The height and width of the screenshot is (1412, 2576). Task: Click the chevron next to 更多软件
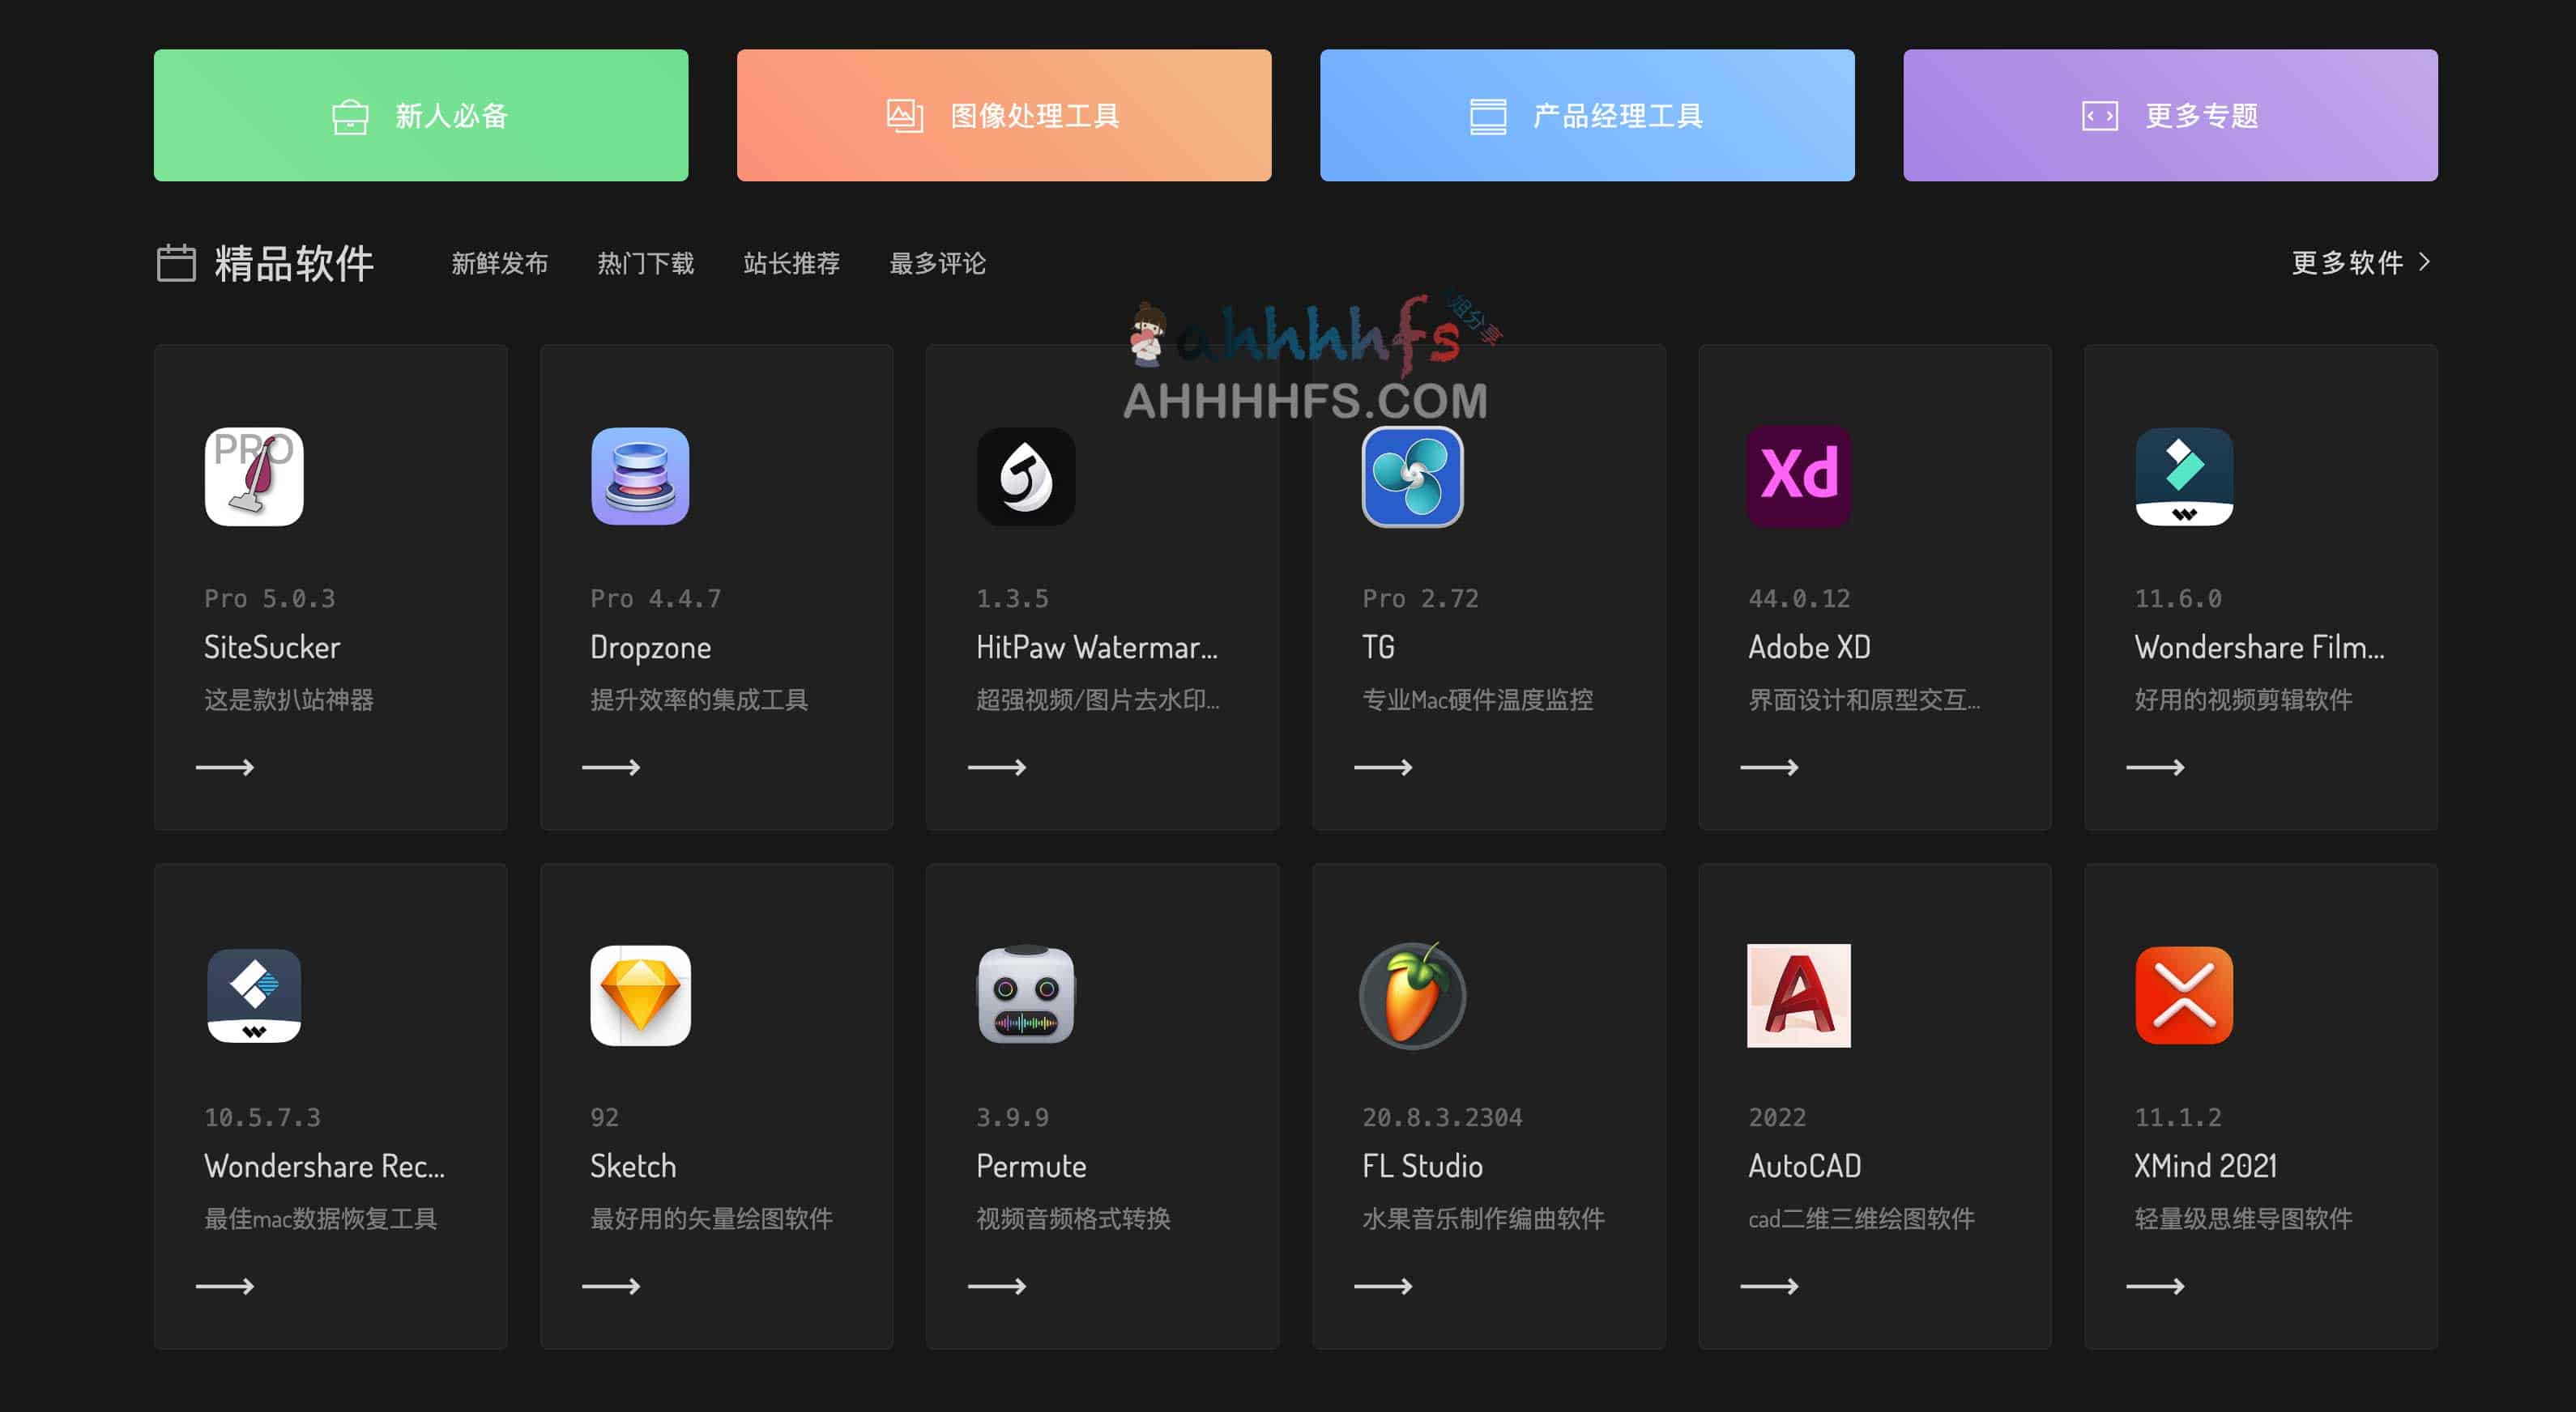coord(2425,262)
